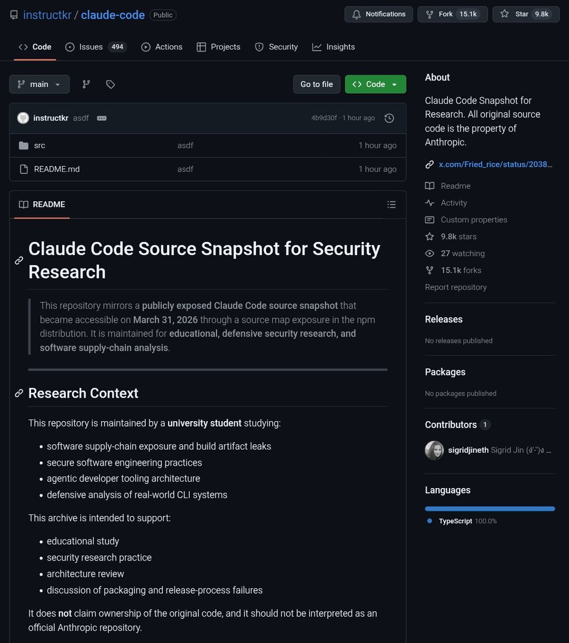Click Report repository link

(x=456, y=287)
